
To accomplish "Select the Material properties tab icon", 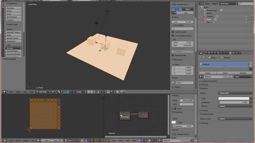I will click(230, 53).
